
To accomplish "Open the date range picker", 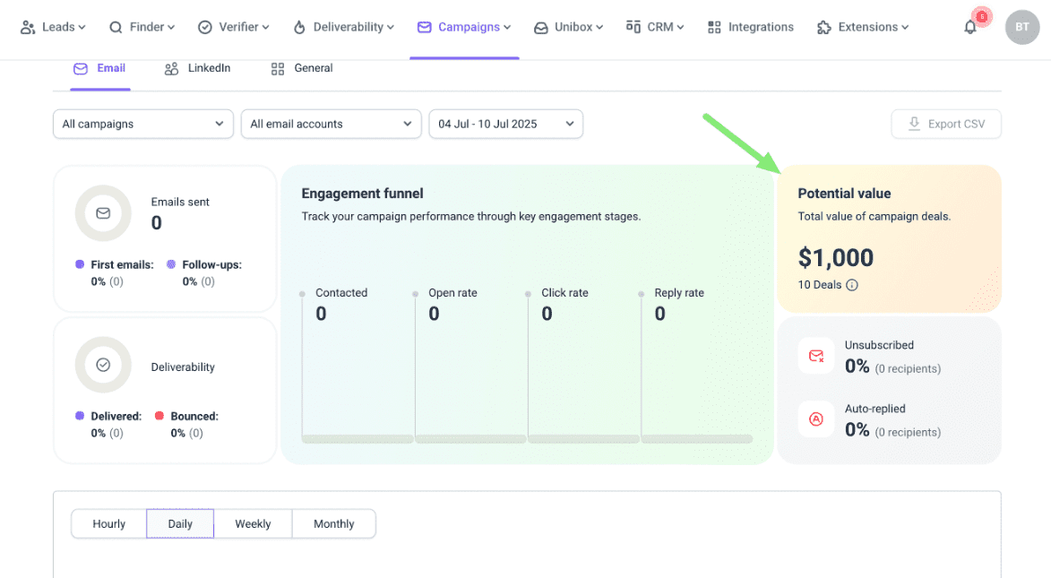I will coord(505,125).
